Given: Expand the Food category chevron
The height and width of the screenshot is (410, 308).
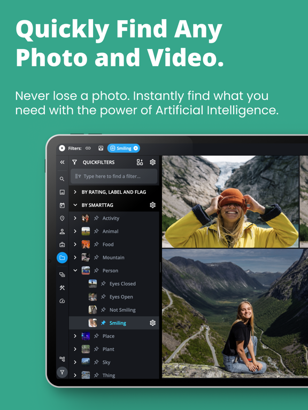Looking at the screenshot, I should pyautogui.click(x=75, y=244).
